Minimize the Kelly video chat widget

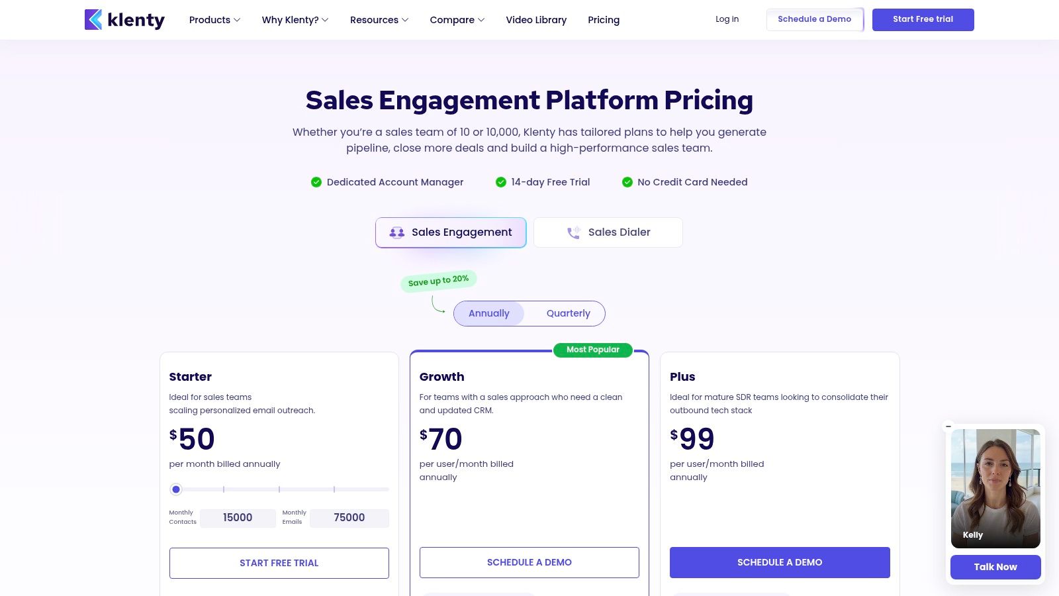[x=948, y=426]
